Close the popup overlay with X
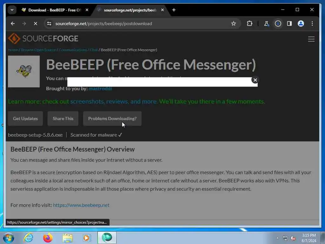Image resolution: width=325 pixels, height=244 pixels. click(255, 80)
